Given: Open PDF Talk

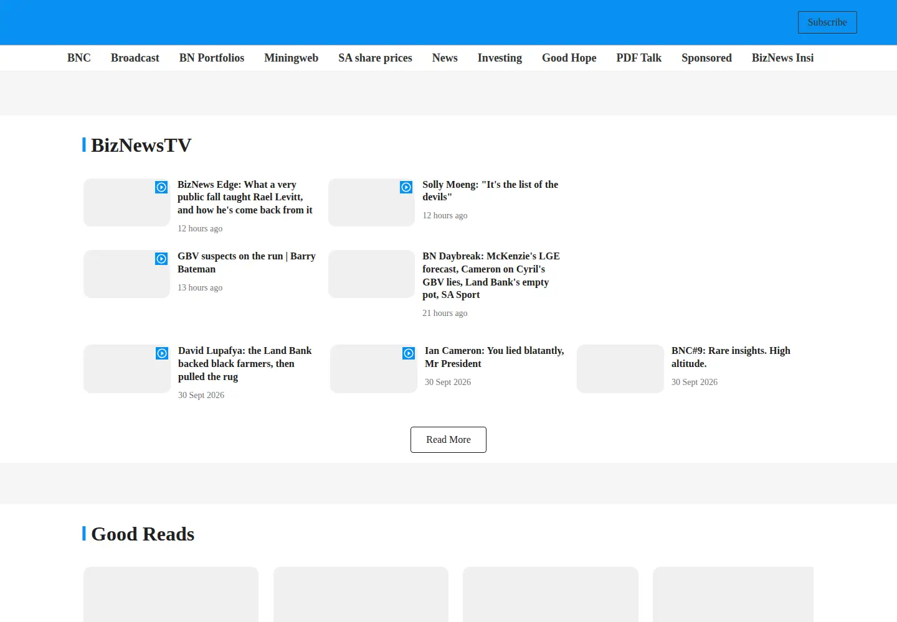Looking at the screenshot, I should click(x=639, y=58).
